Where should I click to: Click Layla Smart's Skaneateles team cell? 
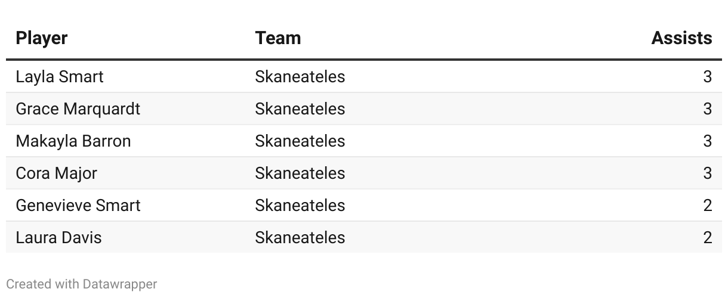pos(300,77)
